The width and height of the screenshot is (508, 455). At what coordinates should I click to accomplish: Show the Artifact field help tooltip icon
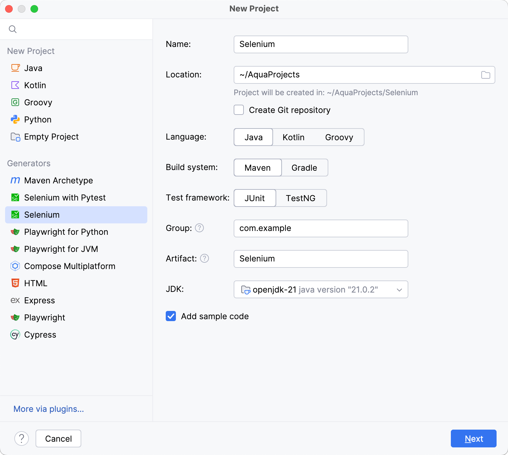204,258
